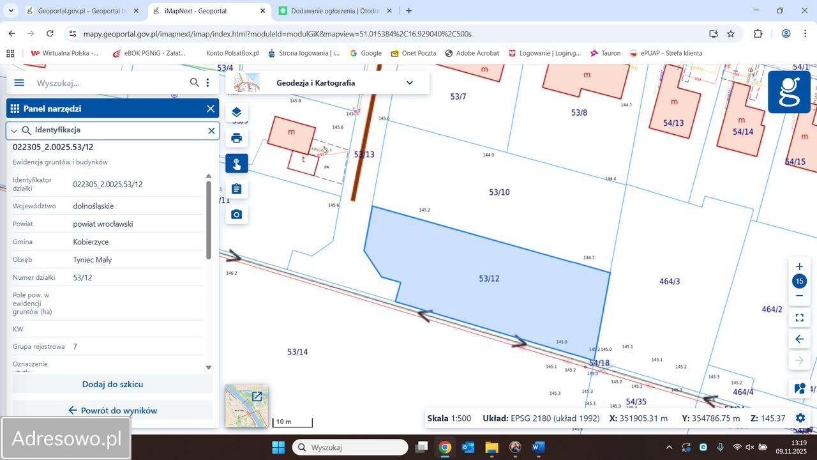
Task: Zoom in with the plus button
Action: tap(799, 266)
